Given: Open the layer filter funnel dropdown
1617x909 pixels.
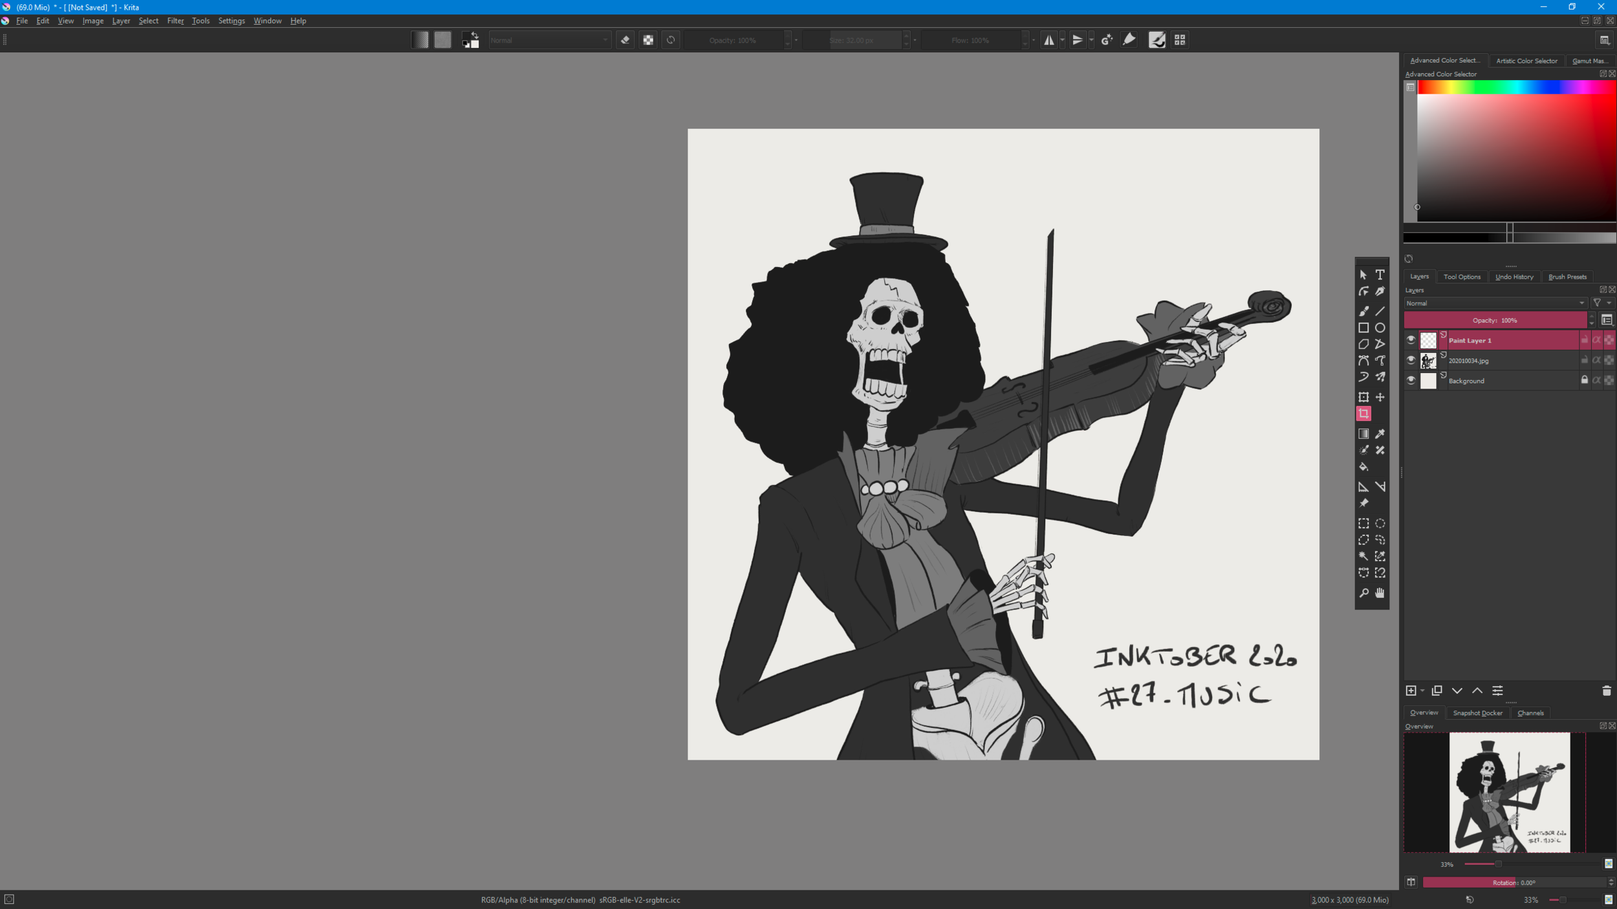Looking at the screenshot, I should pos(1600,303).
